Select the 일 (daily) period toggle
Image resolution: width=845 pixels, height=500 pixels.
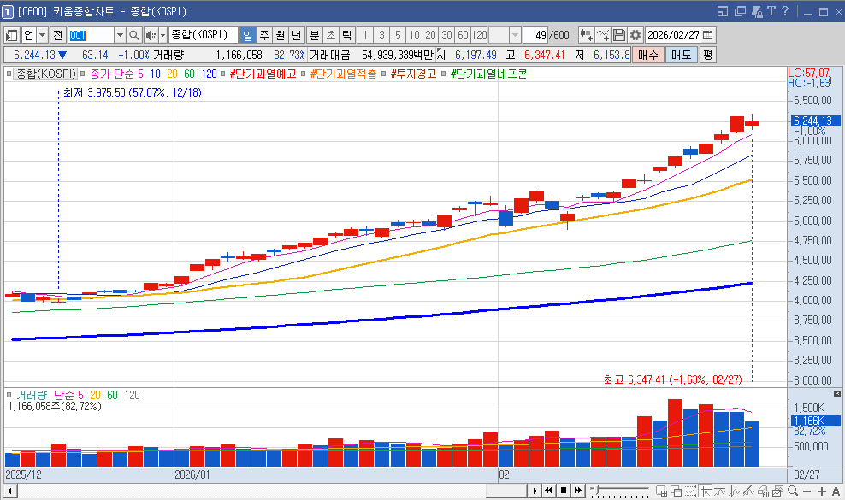[247, 35]
